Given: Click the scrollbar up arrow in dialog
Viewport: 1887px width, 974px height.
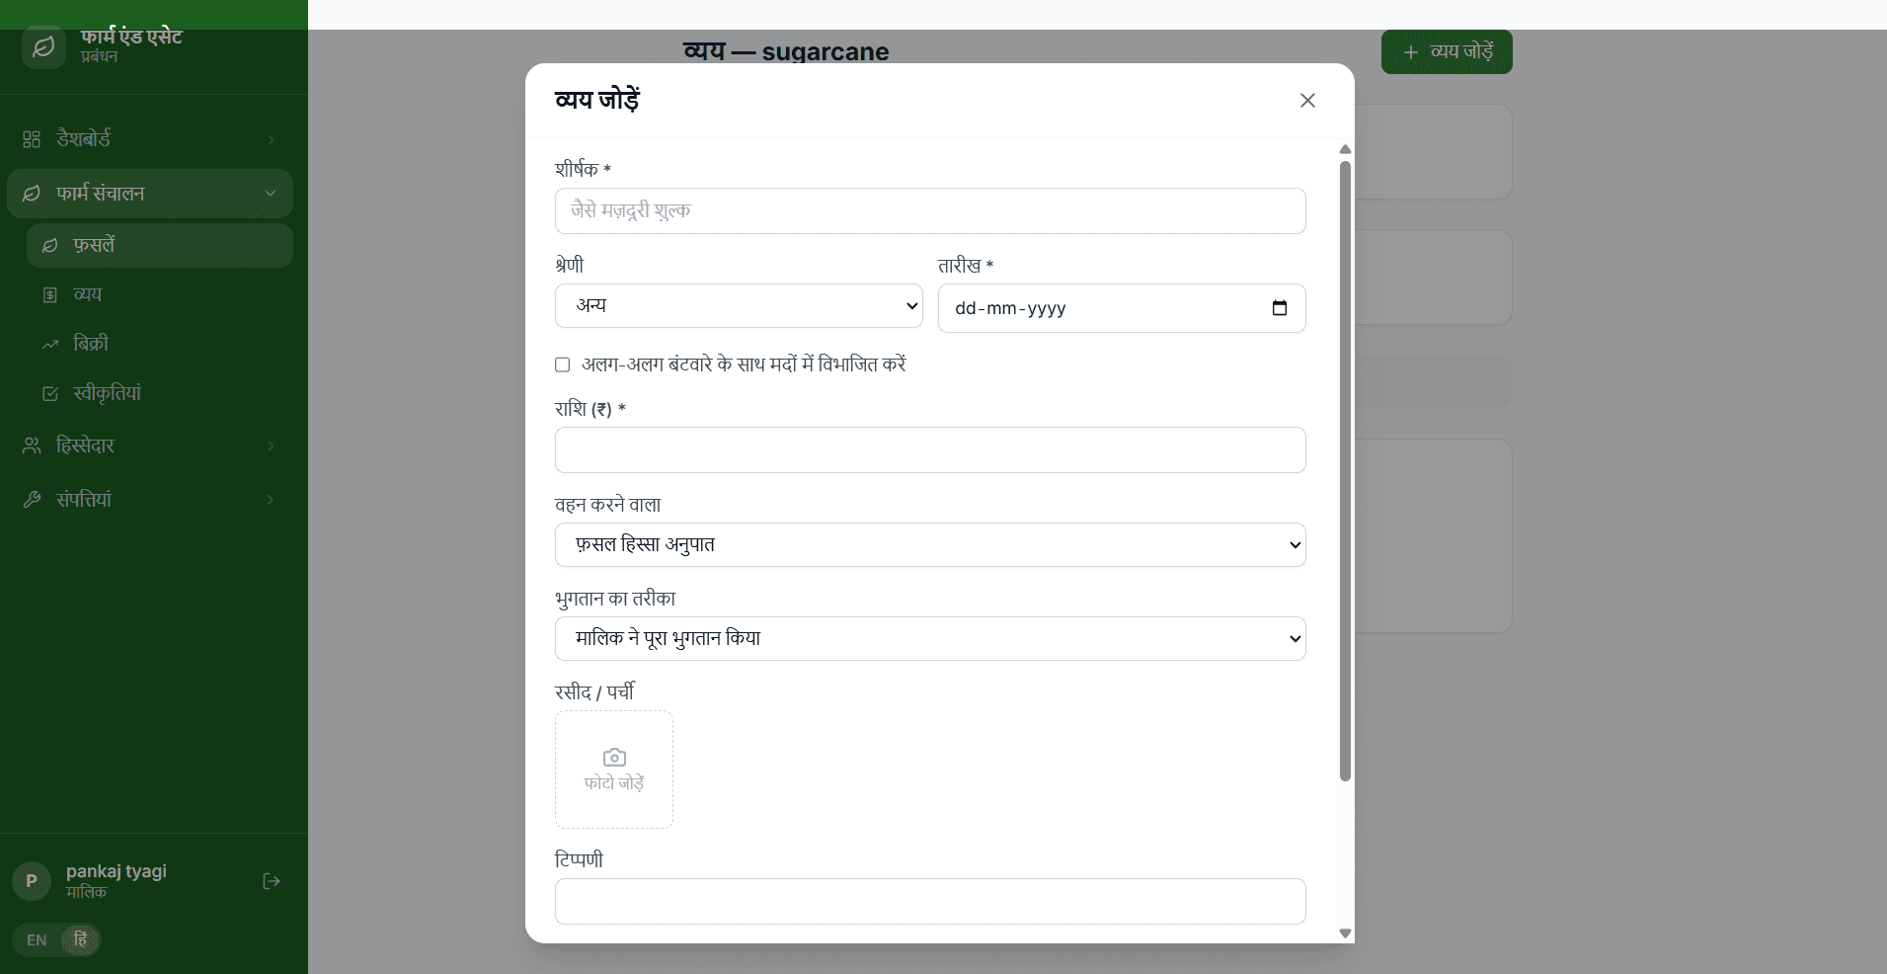Looking at the screenshot, I should point(1345,149).
